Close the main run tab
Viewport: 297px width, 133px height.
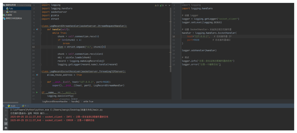[x=18, y=106]
